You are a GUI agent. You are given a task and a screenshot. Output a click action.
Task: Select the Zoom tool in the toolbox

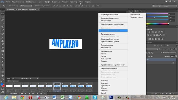point(3,79)
